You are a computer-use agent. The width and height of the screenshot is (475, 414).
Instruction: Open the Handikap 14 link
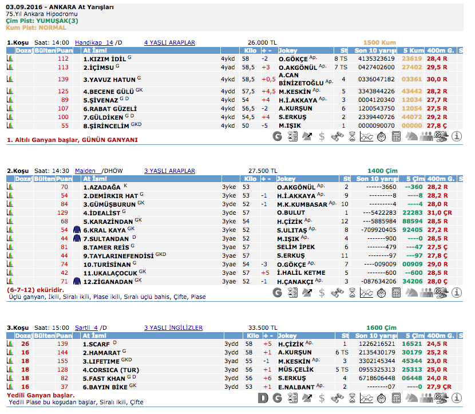pos(94,42)
